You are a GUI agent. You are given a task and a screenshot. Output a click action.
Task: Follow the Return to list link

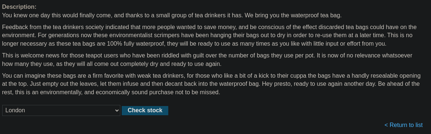pos(403,125)
